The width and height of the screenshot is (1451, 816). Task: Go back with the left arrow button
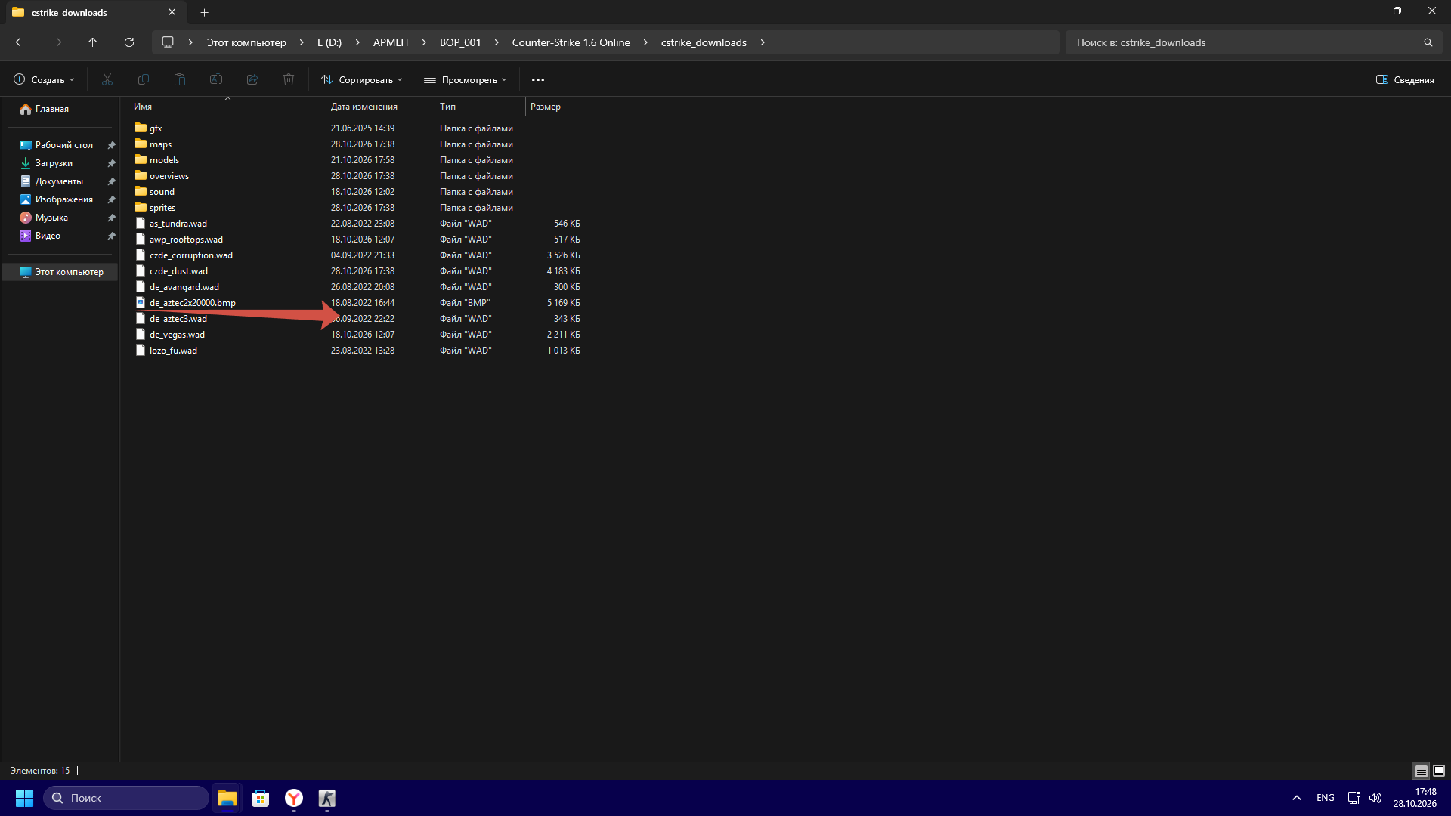pos(20,42)
